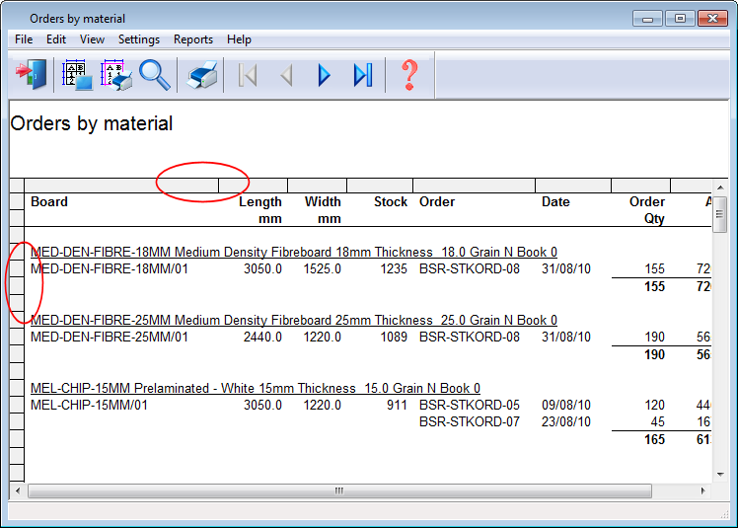The height and width of the screenshot is (528, 738).
Task: Click the bold total 165 quantity
Action: click(x=654, y=439)
